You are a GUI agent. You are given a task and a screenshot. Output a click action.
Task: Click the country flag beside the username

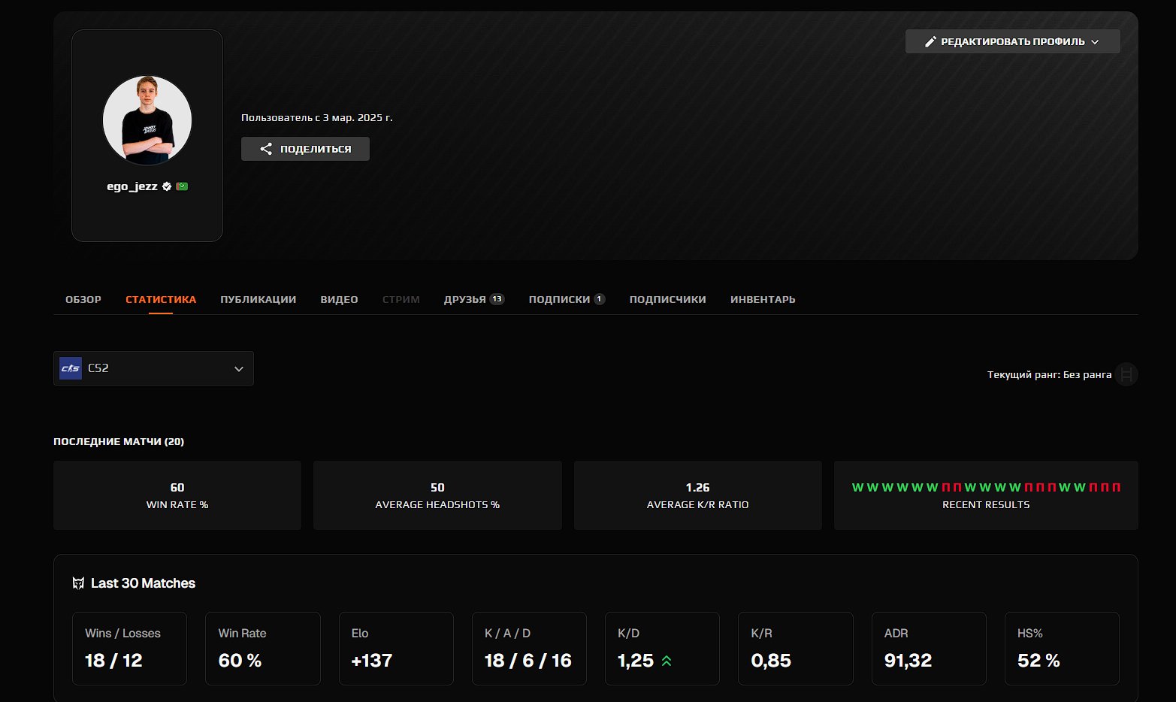pyautogui.click(x=183, y=186)
